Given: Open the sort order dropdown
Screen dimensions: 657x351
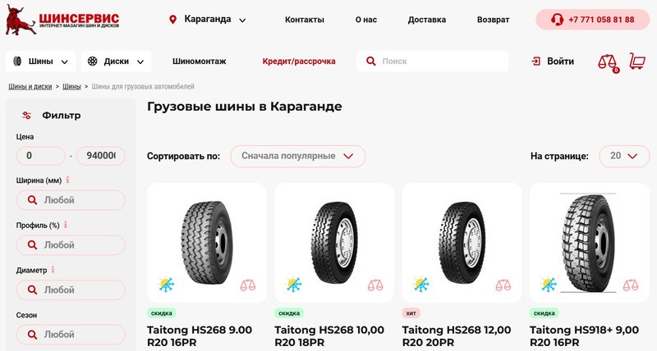Looking at the screenshot, I should 297,156.
